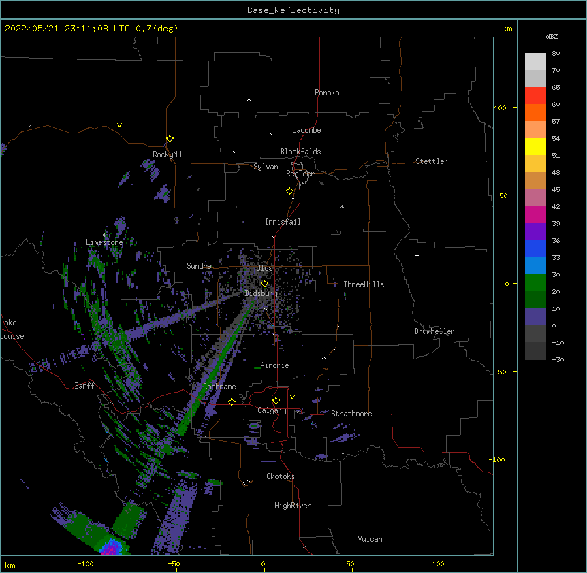Click the Lake Louise label
The width and height of the screenshot is (587, 573).
click(x=12, y=329)
